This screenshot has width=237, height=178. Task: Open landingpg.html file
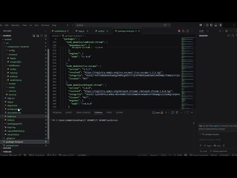[x=15, y=123]
